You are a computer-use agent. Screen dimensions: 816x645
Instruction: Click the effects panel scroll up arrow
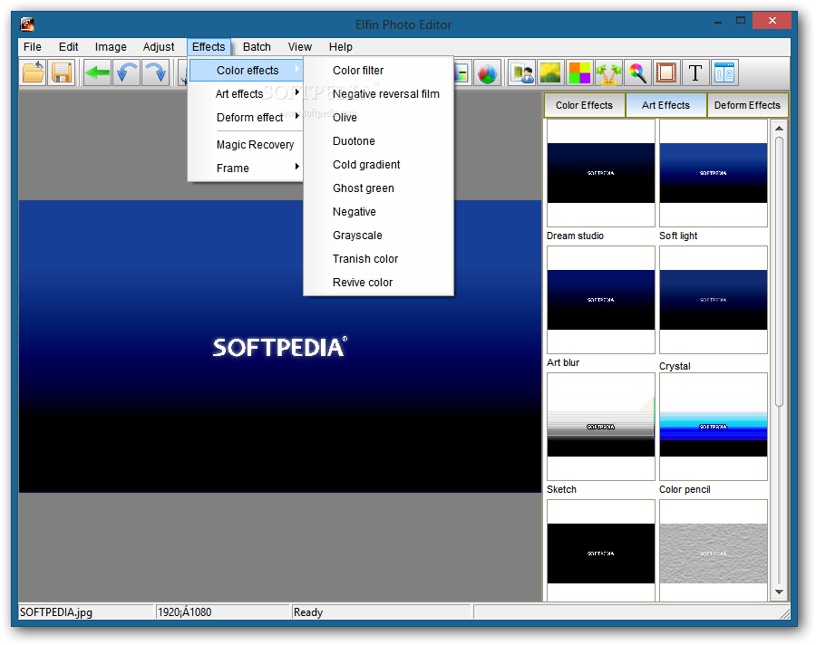click(x=779, y=128)
